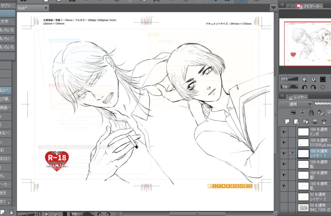Screen dimensions: 331x216
Task: Reset rotation using dotted circle icon in Navigator
Action: point(323,87)
